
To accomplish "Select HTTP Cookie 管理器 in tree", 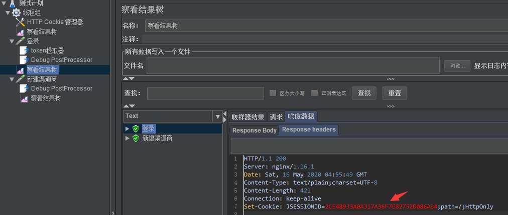I will click(55, 22).
